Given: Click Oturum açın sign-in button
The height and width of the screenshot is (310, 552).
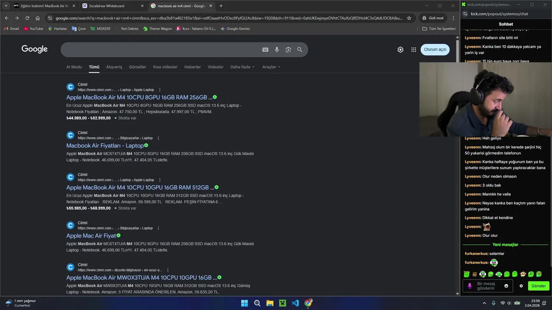Looking at the screenshot, I should click(435, 50).
